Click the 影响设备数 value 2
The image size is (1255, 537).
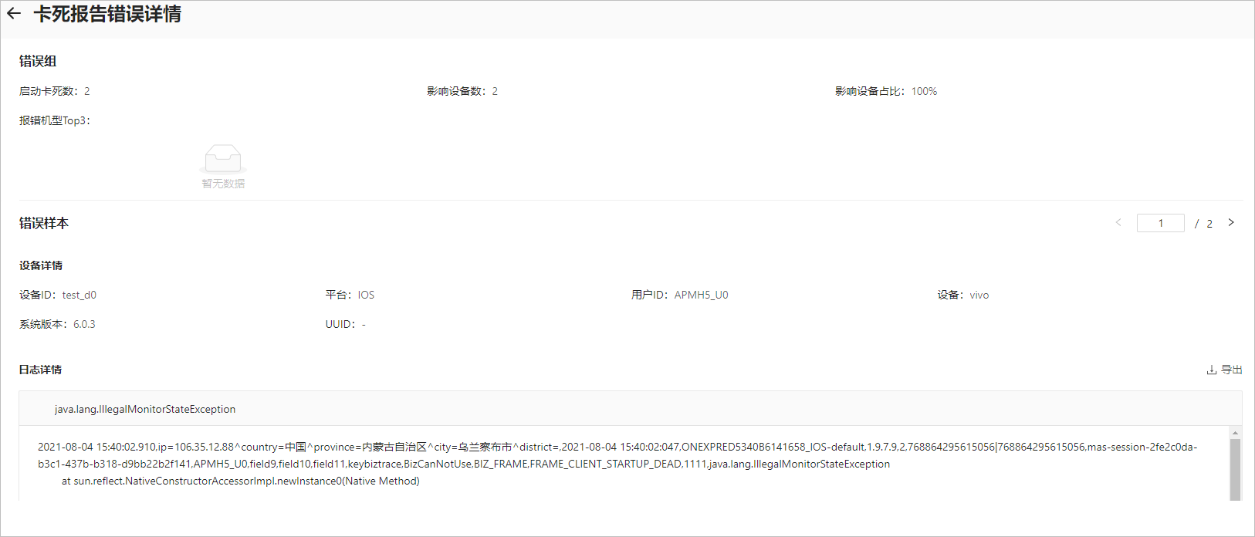pos(495,91)
